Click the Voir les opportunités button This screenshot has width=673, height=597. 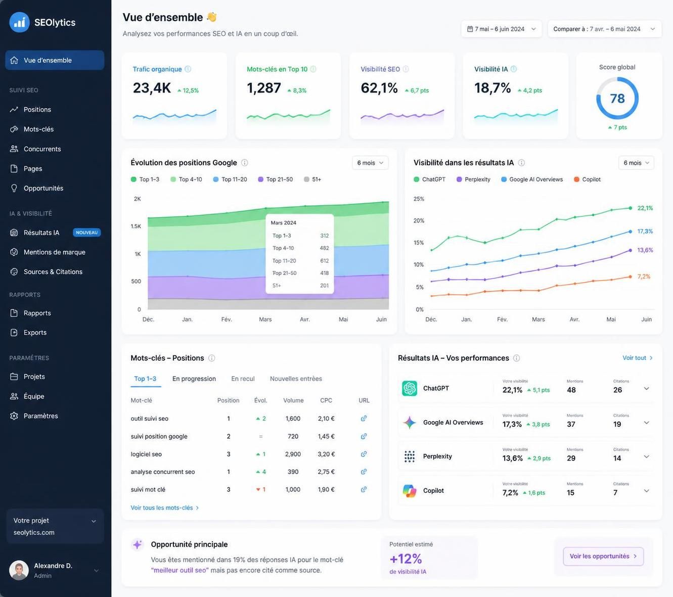pos(603,556)
